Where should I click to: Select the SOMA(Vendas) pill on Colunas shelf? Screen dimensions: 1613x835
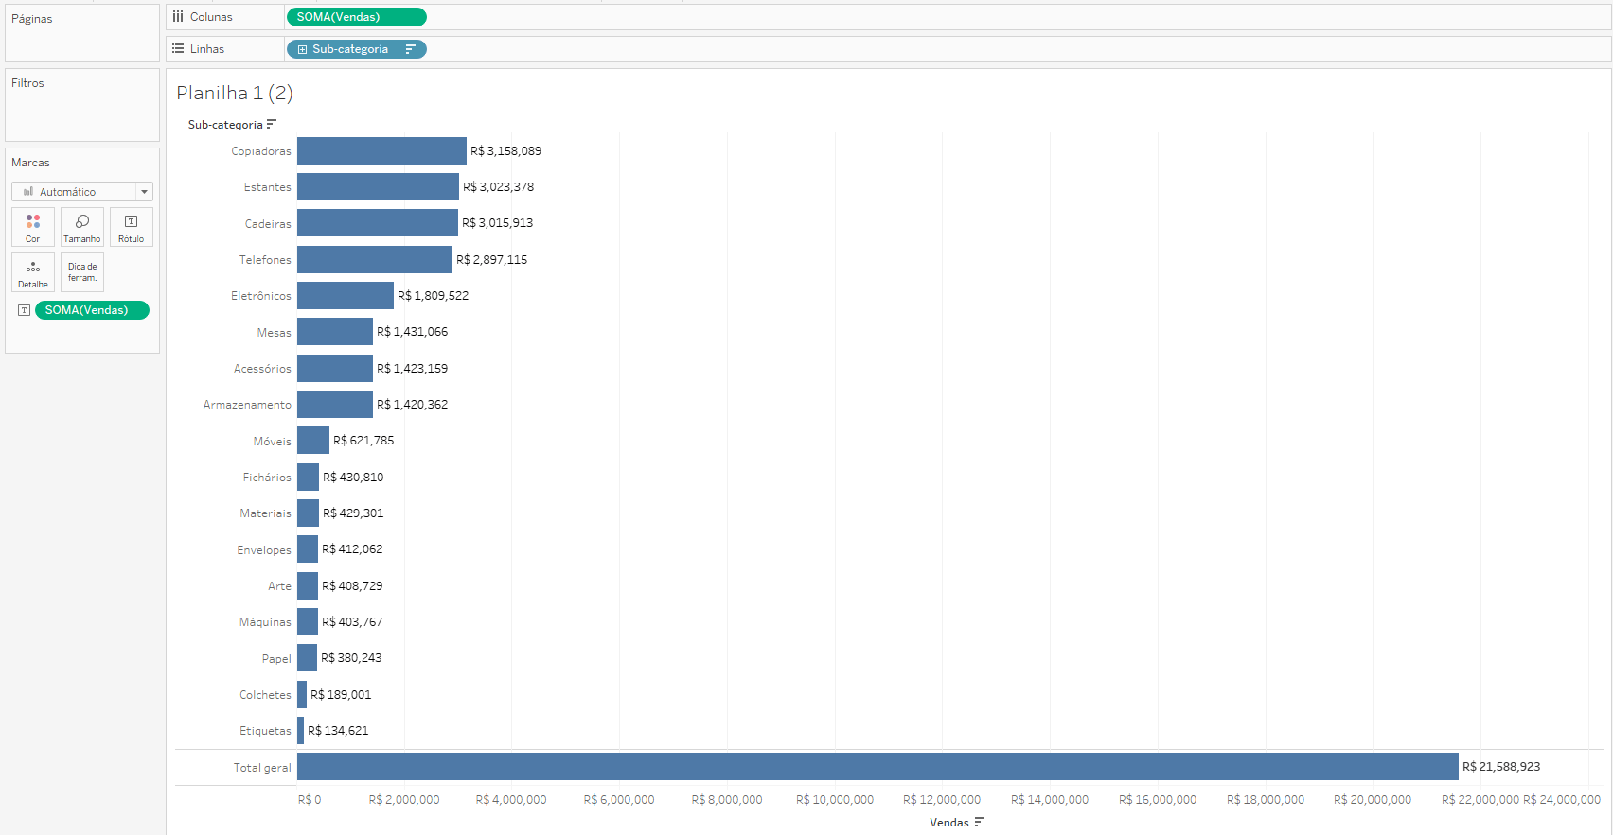pos(356,17)
